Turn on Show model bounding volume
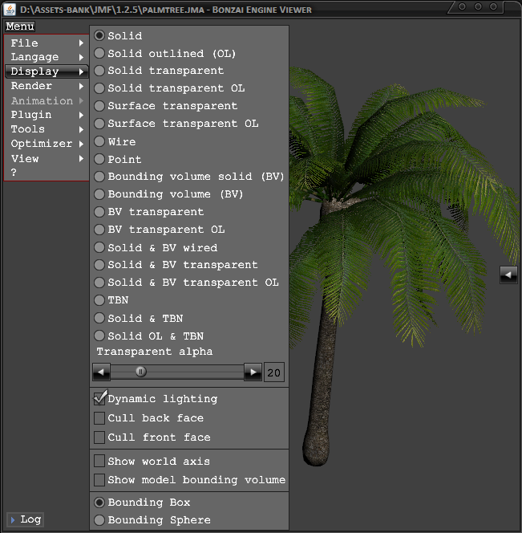 [100, 480]
